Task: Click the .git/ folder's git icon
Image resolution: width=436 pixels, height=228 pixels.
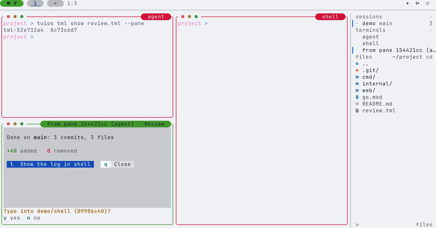Action: tap(357, 70)
